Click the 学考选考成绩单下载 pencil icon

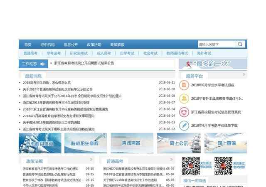pos(184,125)
